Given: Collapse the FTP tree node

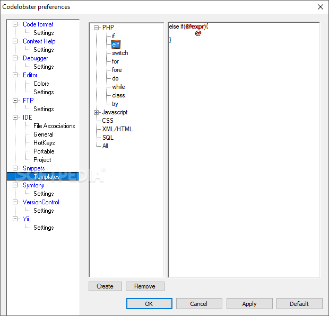Looking at the screenshot, I should (x=15, y=100).
